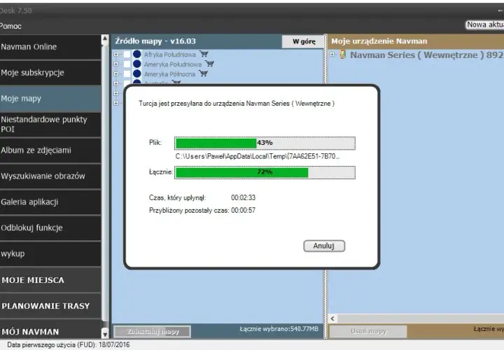Click the Data pierwszego użycia (FUD) status text

click(69, 345)
